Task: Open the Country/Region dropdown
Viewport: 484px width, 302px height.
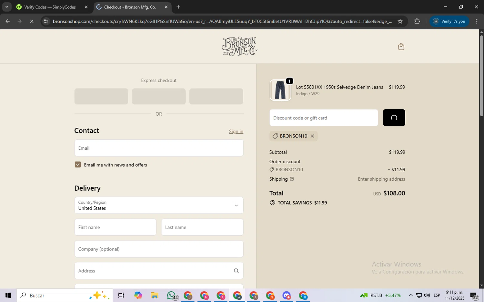Action: [159, 205]
